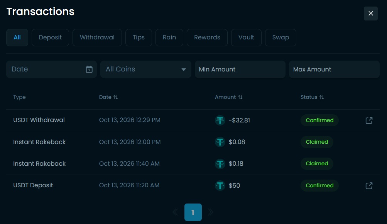The image size is (387, 224).
Task: Click Claimed status for $0.18 rakeback
Action: tap(317, 163)
